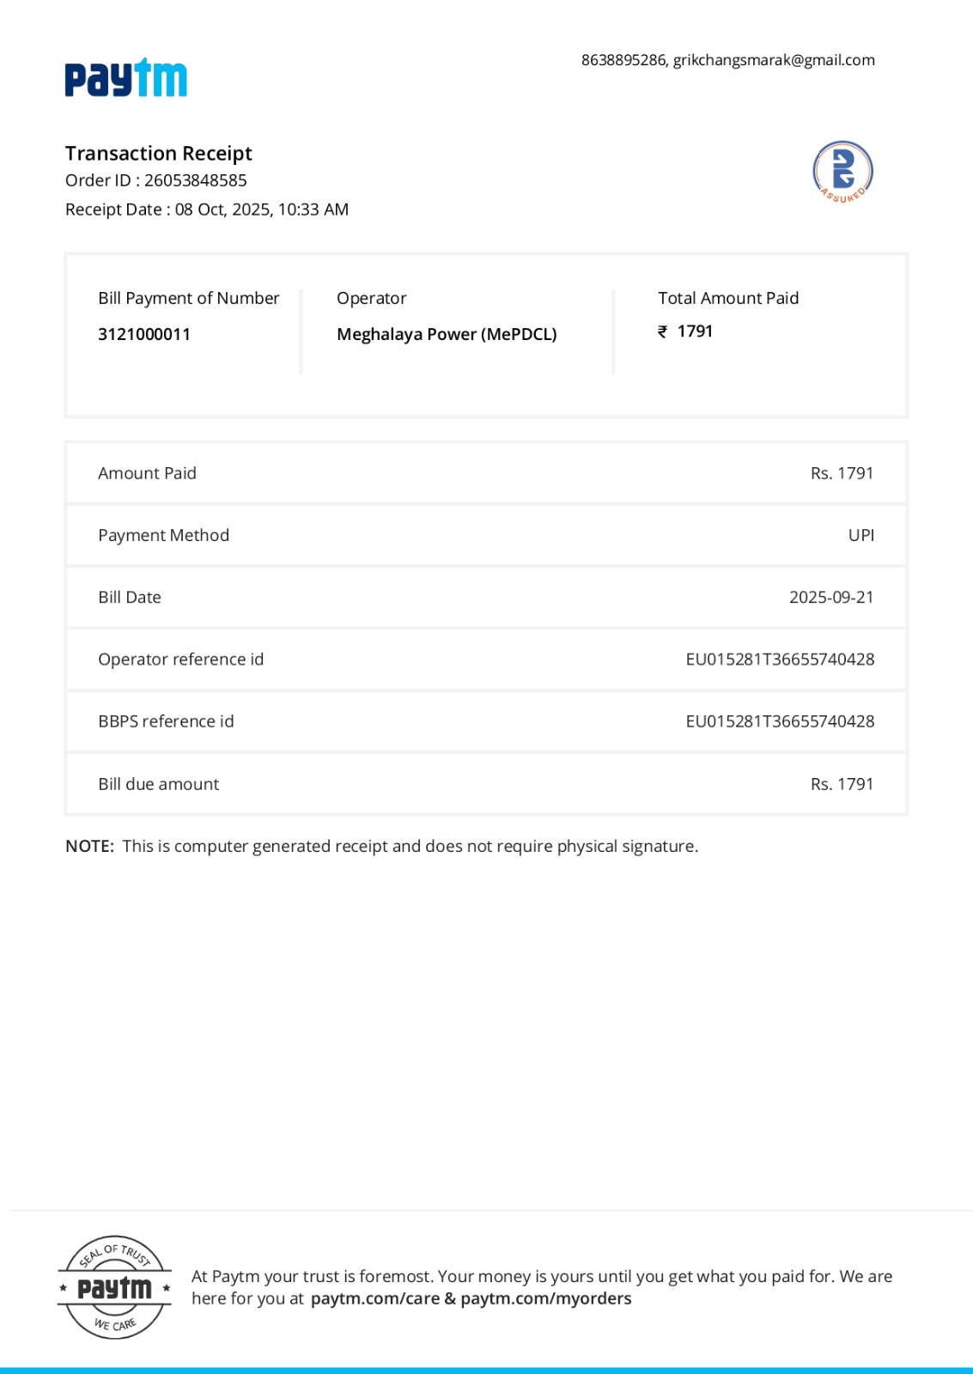The image size is (973, 1374).
Task: Click the Paytm Seal of Trust stamp
Action: tap(115, 1287)
